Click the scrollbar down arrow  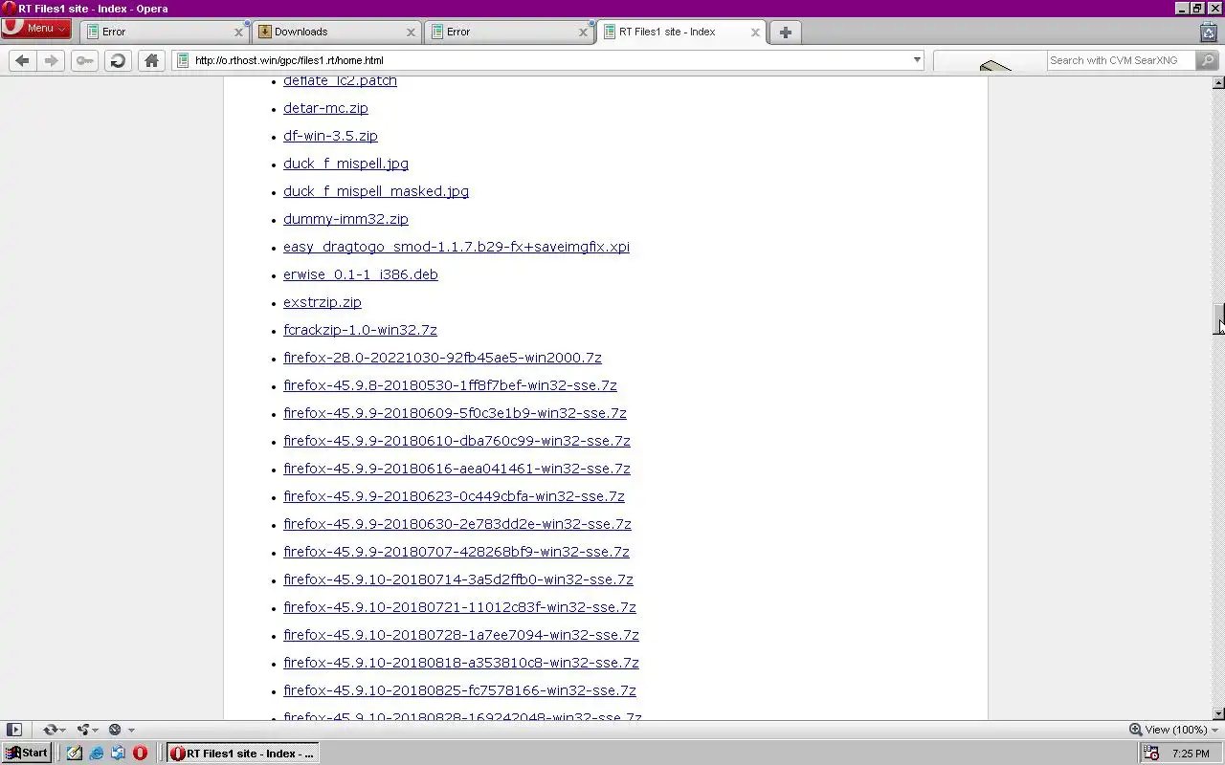[x=1218, y=714]
